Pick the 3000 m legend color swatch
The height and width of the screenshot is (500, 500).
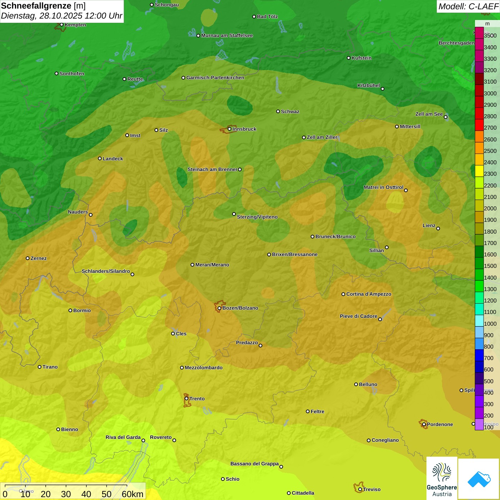(x=479, y=91)
